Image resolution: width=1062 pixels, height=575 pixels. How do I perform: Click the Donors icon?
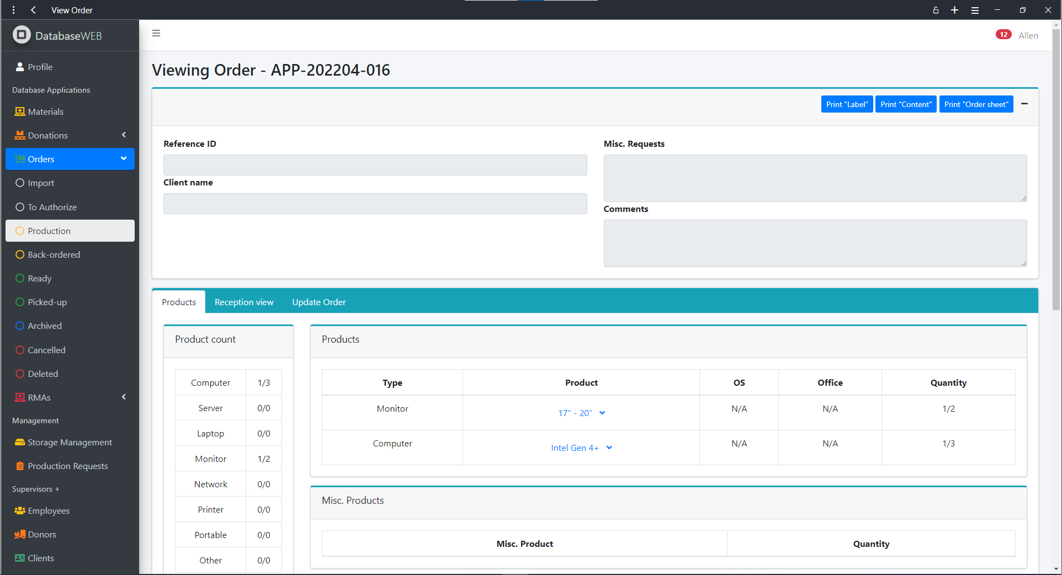20,534
